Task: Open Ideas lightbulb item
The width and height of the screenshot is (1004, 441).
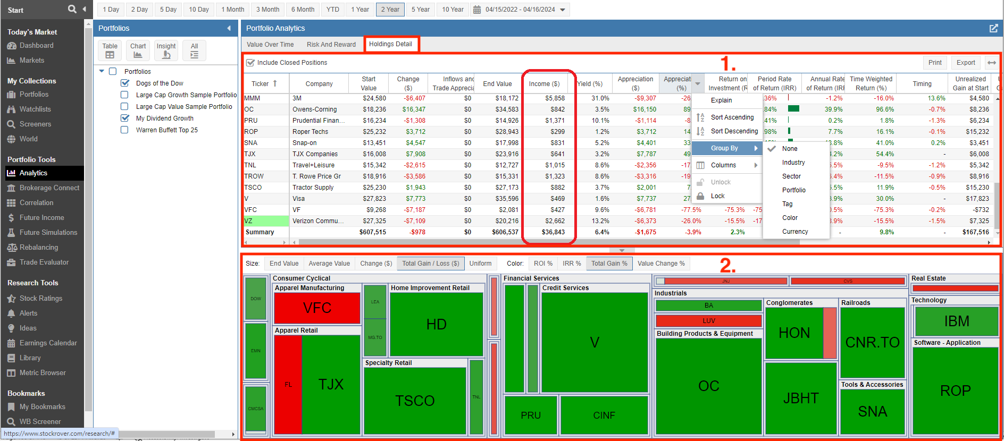Action: (28, 328)
